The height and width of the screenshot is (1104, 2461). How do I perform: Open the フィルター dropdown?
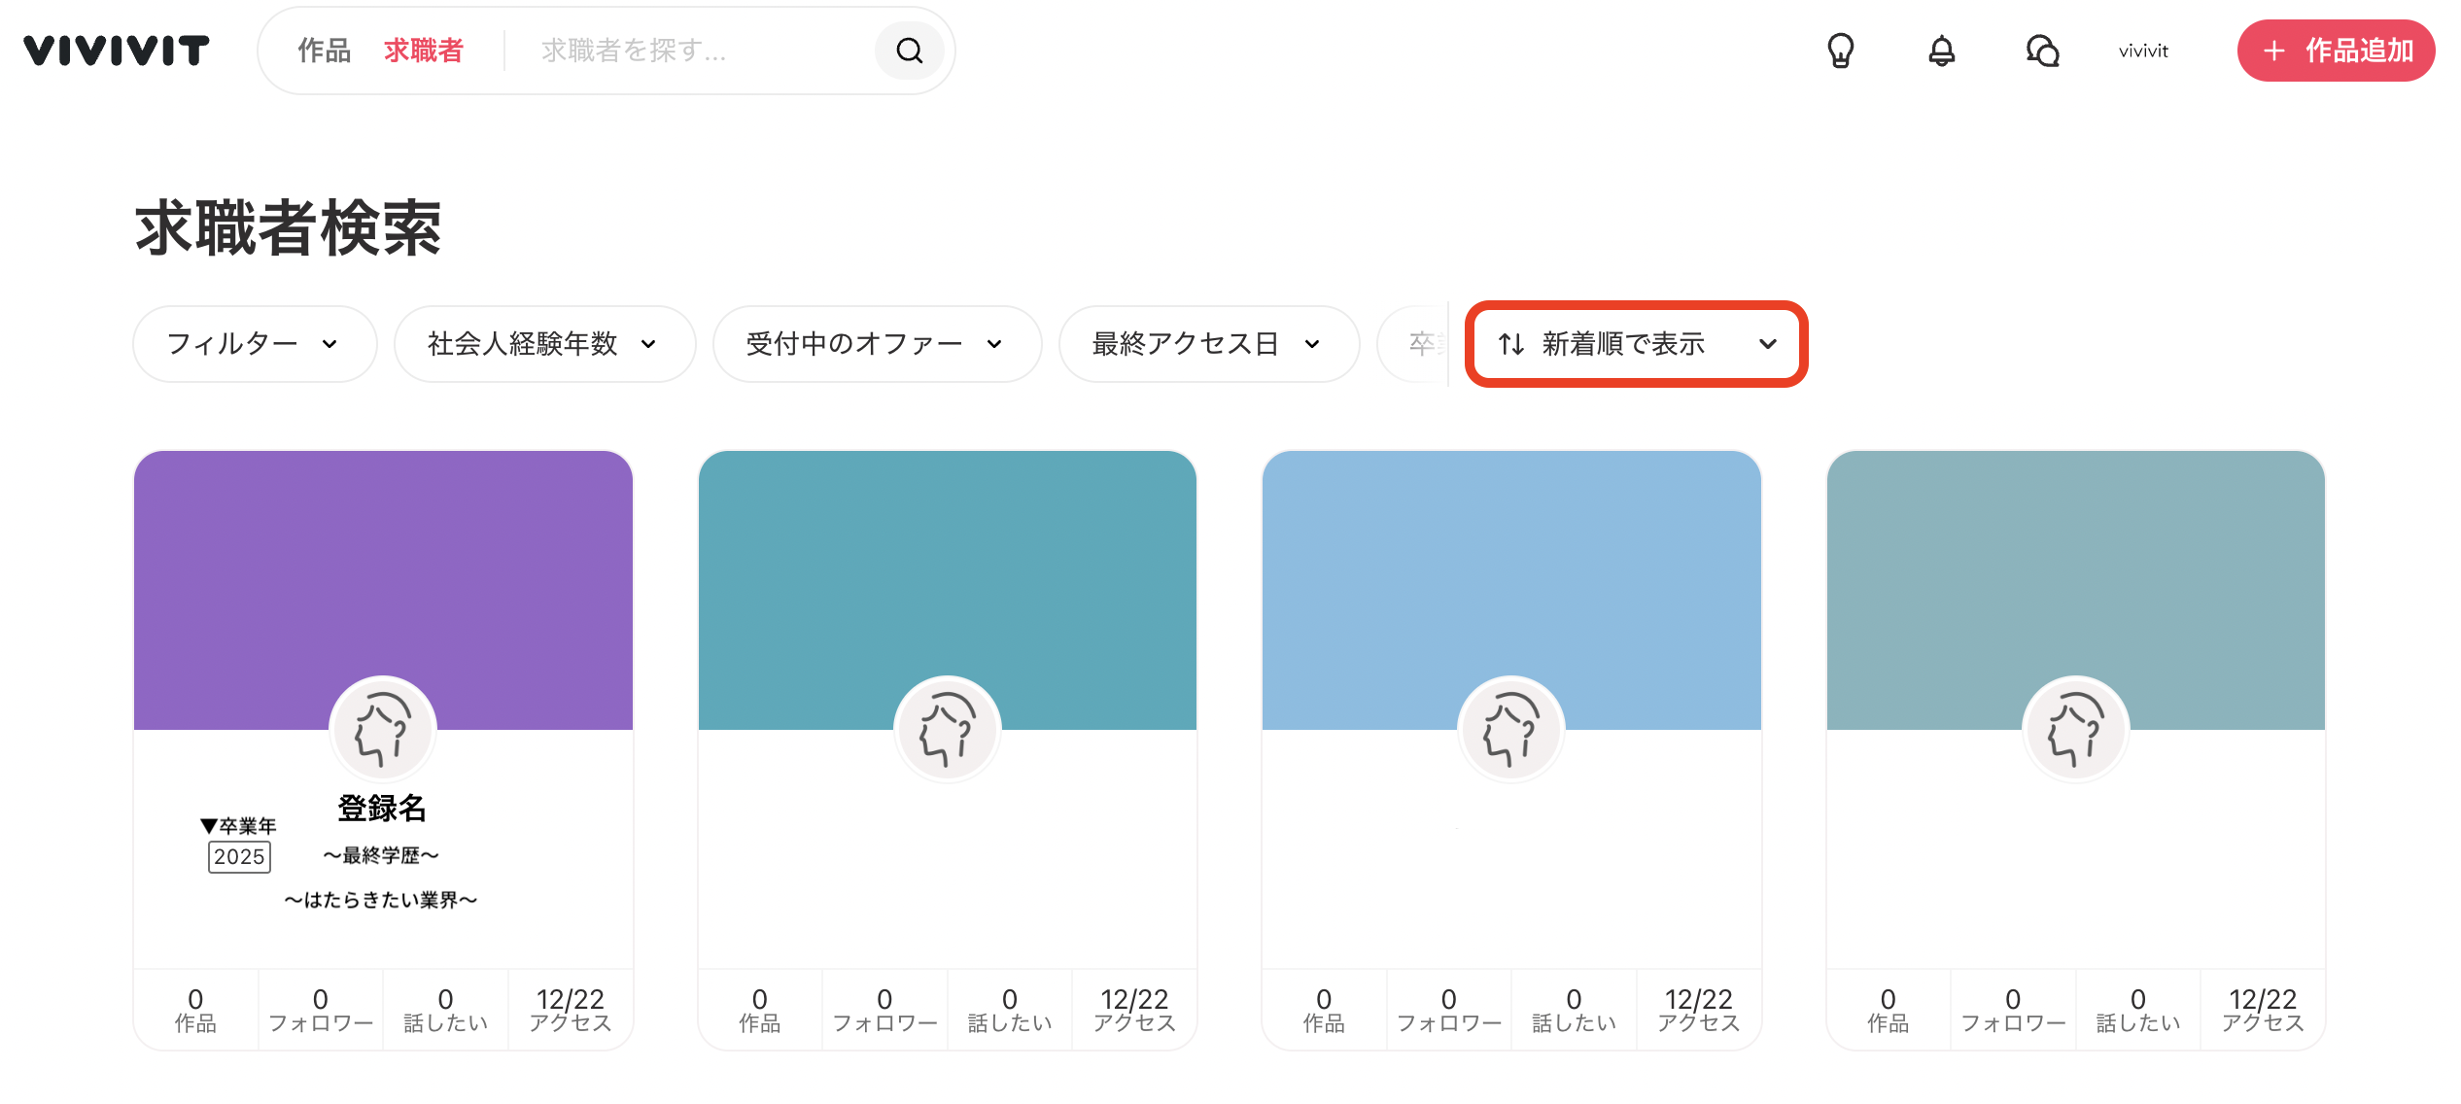pos(255,343)
